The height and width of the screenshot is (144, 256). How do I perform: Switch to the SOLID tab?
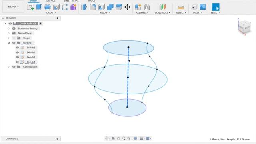(x=33, y=1)
